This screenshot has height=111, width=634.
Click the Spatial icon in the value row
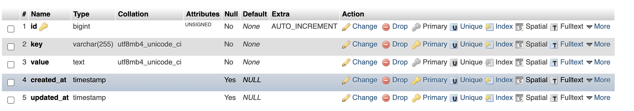519,63
